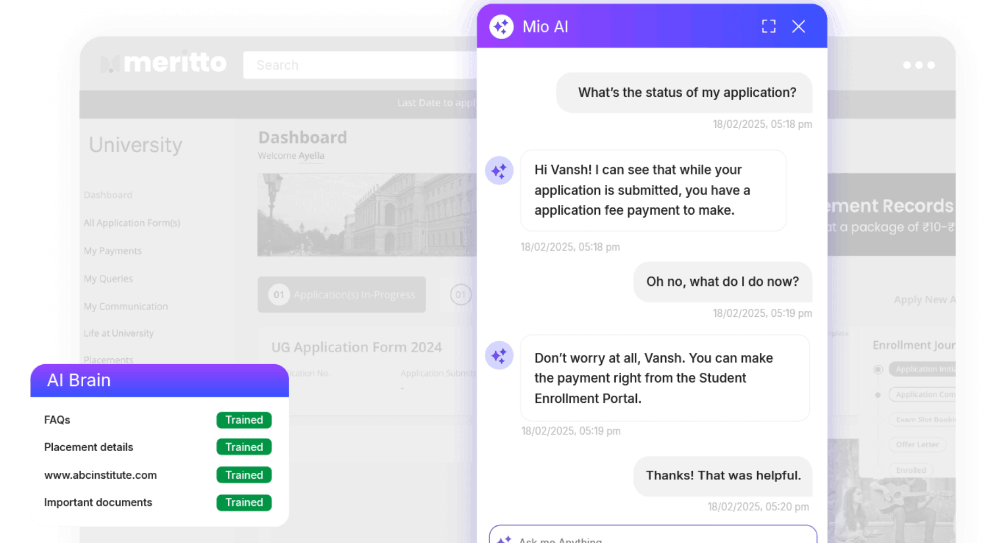
Task: Click 'What's the status of my application?' message
Action: (684, 92)
